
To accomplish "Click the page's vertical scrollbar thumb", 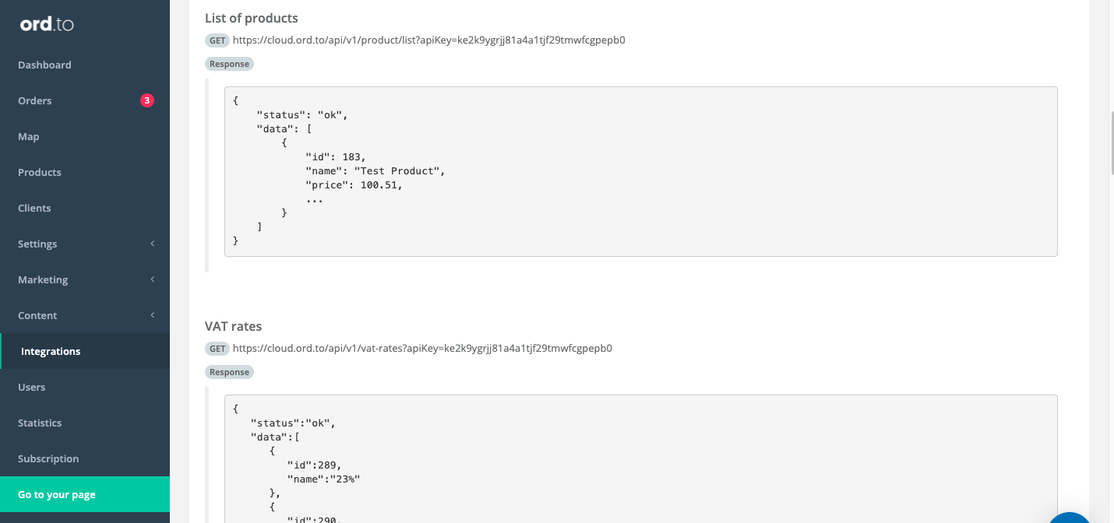I will coord(1111,142).
